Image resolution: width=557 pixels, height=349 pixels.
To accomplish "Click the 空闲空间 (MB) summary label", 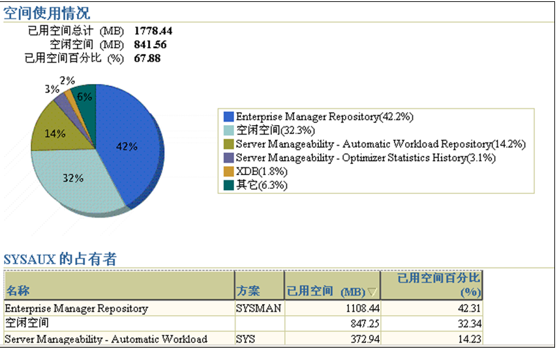I will pyautogui.click(x=87, y=45).
